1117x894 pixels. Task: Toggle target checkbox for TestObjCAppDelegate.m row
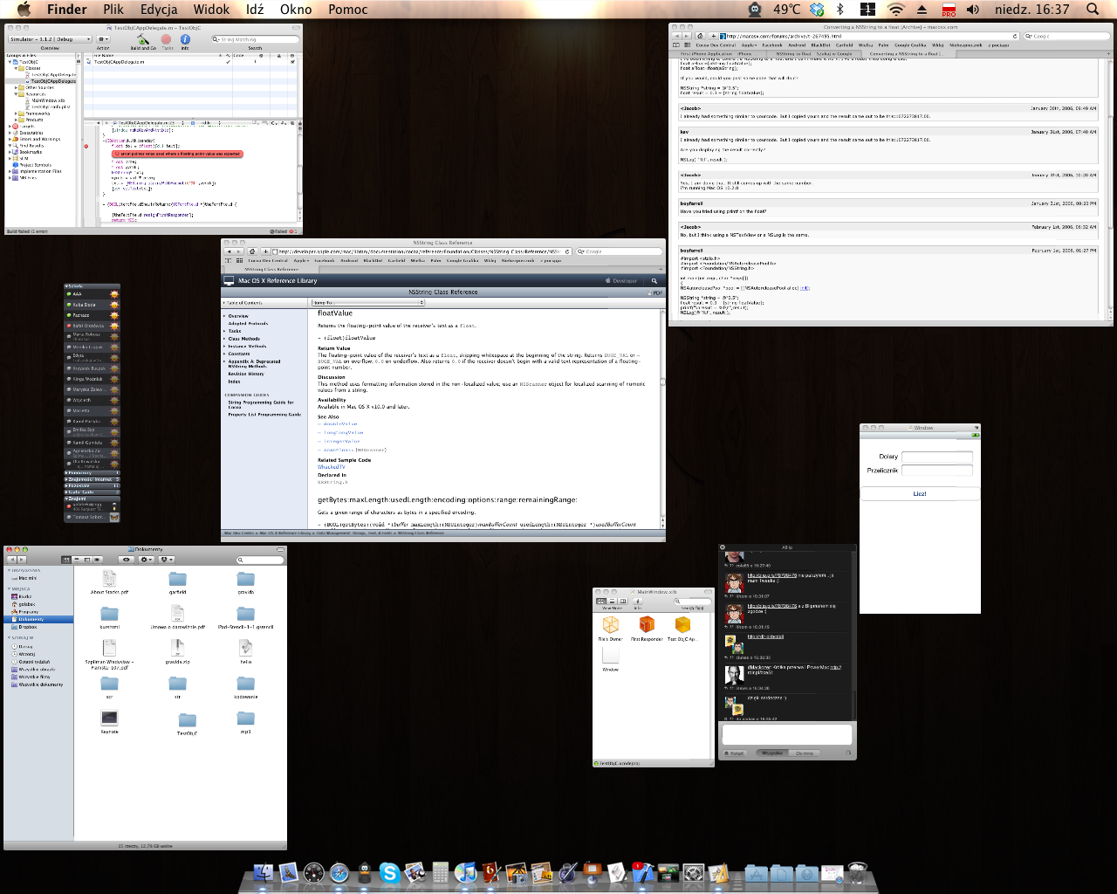point(292,62)
